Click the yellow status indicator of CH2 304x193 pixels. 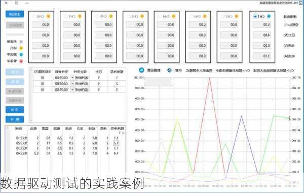click(x=237, y=16)
